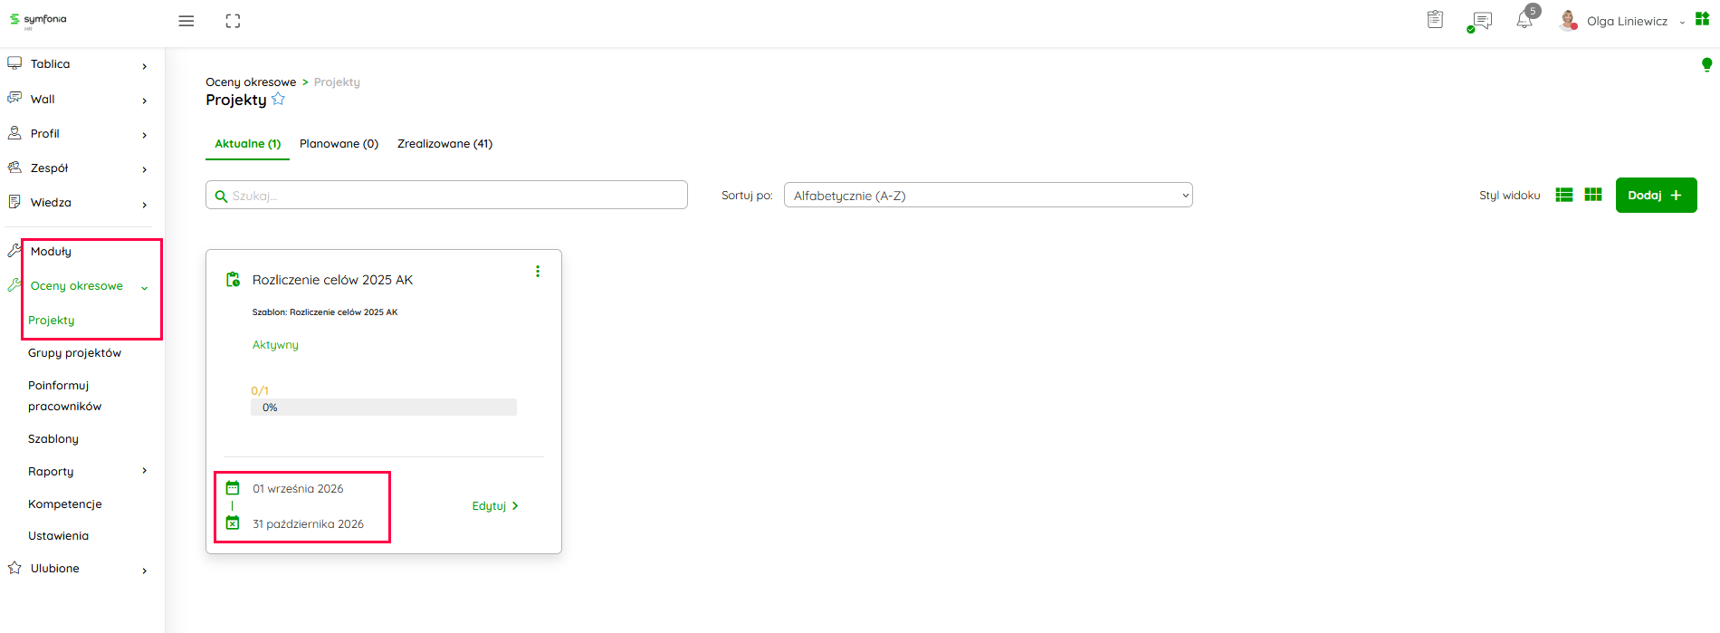Image resolution: width=1720 pixels, height=633 pixels.
Task: Go to Oceny okresowe breadcrumb
Action: click(251, 82)
